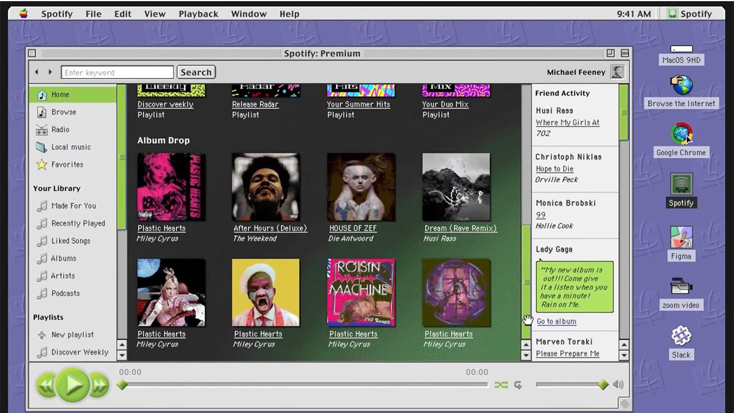734x413 pixels.
Task: Skip to next track button
Action: click(99, 385)
